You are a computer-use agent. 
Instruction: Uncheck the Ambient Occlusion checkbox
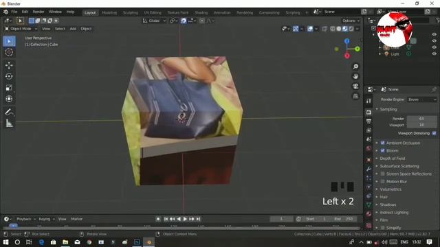tap(383, 143)
